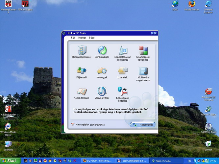Launch the Szinkronizálás sync tool
The image size is (219, 164).
click(102, 51)
